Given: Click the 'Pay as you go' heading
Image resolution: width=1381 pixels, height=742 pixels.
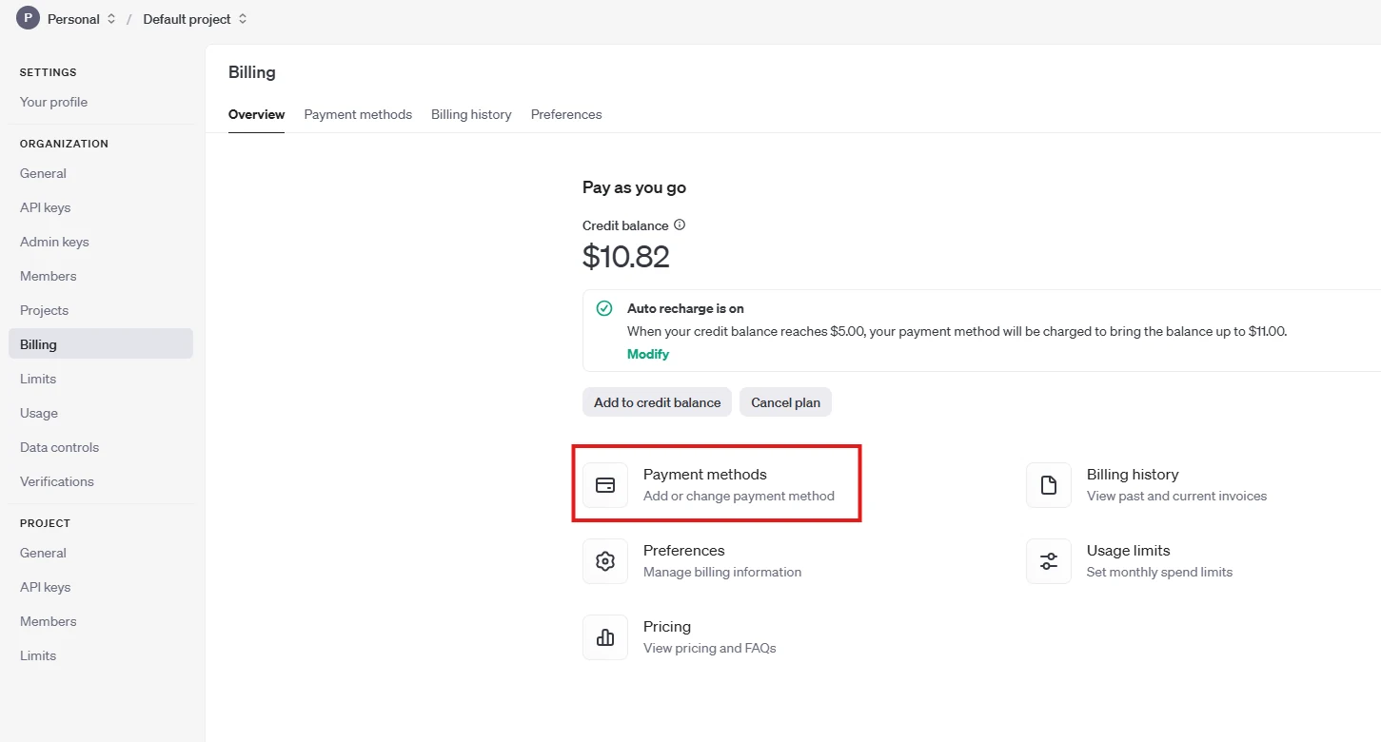Looking at the screenshot, I should 634,187.
